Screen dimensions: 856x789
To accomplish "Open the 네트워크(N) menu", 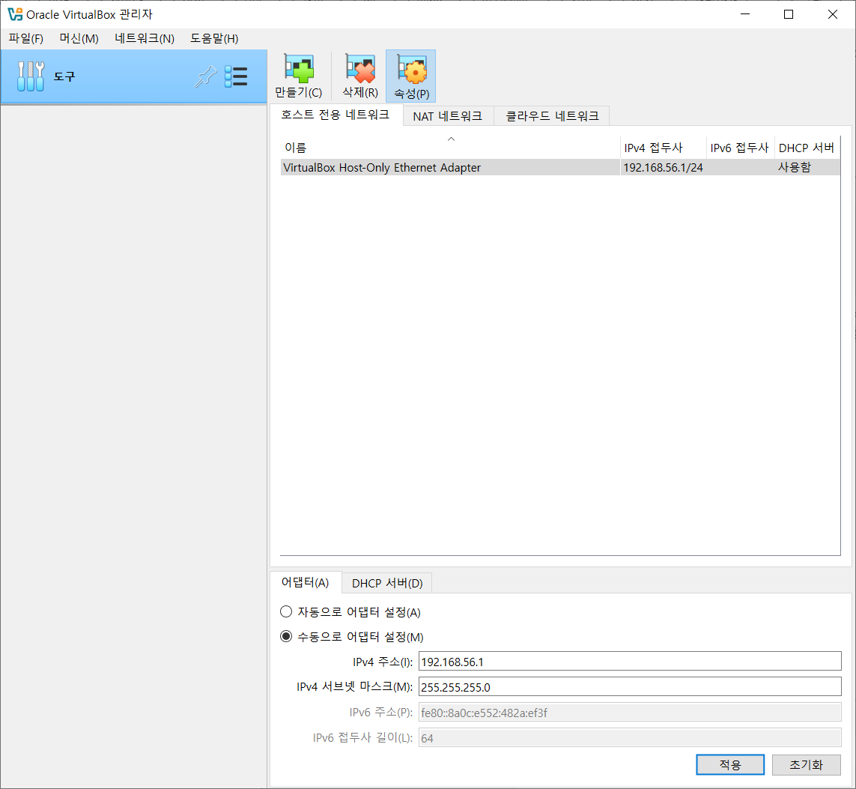I will point(145,38).
